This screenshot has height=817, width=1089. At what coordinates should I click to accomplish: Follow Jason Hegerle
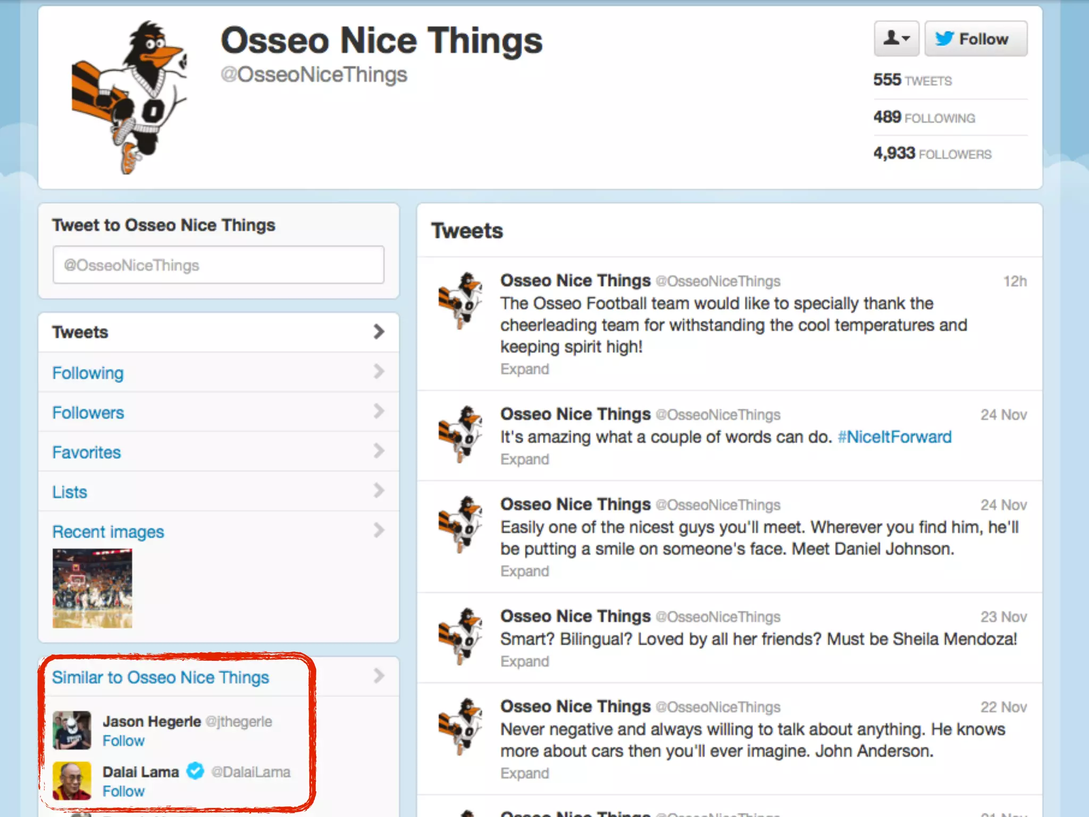[123, 741]
